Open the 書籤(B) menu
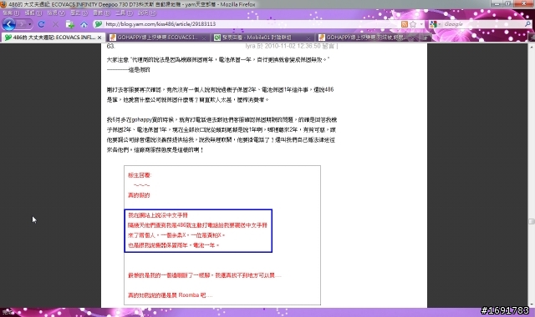This screenshot has width=535, height=317. coord(101,13)
